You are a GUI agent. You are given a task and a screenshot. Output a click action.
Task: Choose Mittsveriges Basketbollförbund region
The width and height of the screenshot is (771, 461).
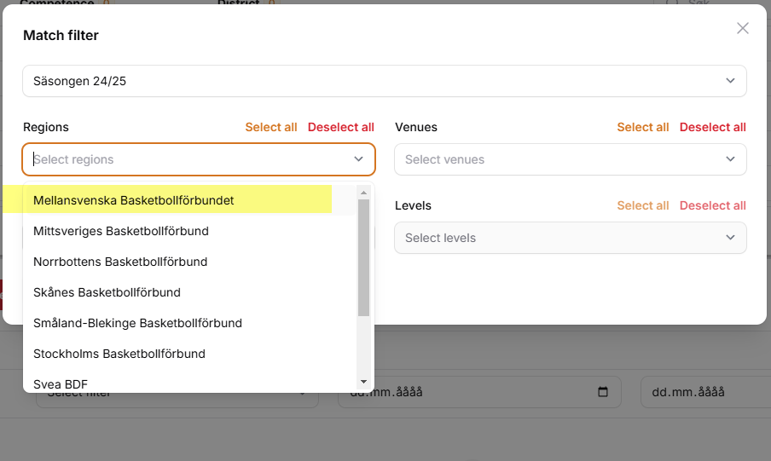point(190,231)
